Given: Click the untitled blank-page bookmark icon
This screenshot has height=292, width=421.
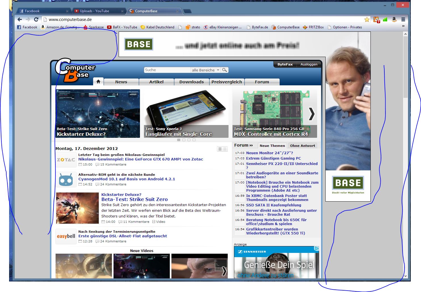Looking at the screenshot, I should (180, 27).
